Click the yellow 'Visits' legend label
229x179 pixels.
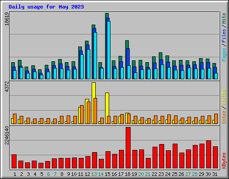tap(224, 97)
